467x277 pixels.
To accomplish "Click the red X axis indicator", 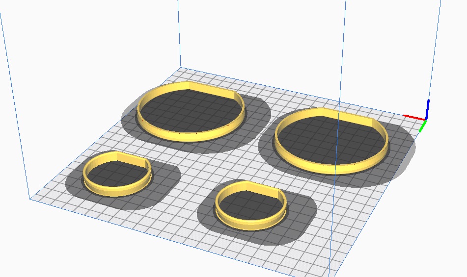I will (413, 117).
